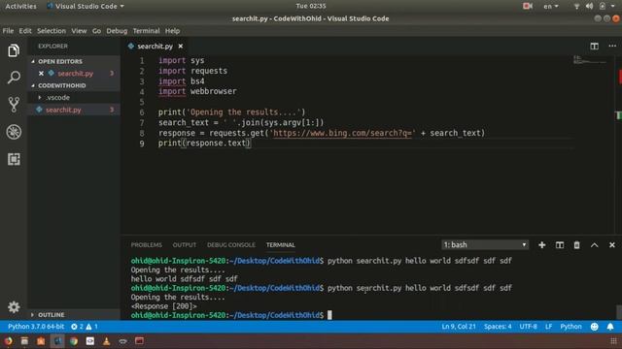The image size is (622, 349).
Task: Open the Go menu
Action: 96,31
